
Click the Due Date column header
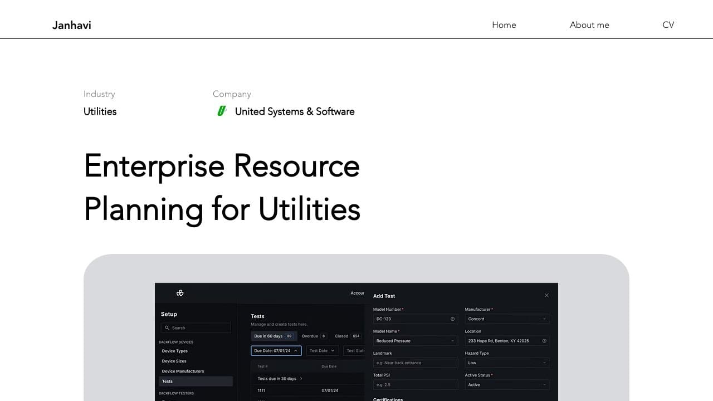pyautogui.click(x=329, y=366)
